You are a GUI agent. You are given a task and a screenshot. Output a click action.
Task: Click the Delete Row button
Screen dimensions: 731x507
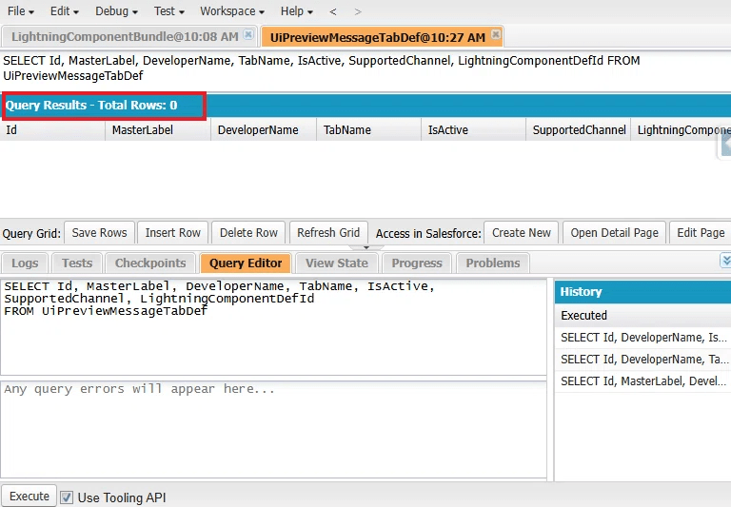point(248,232)
